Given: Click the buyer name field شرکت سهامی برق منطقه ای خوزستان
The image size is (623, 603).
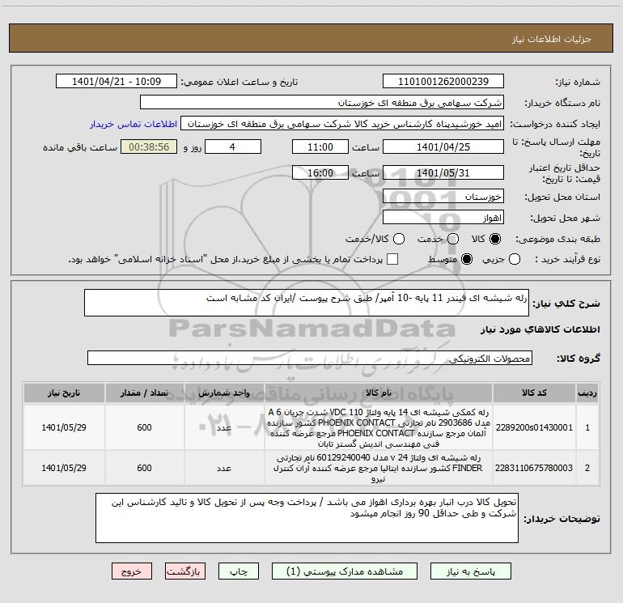Looking at the screenshot, I should point(322,103).
